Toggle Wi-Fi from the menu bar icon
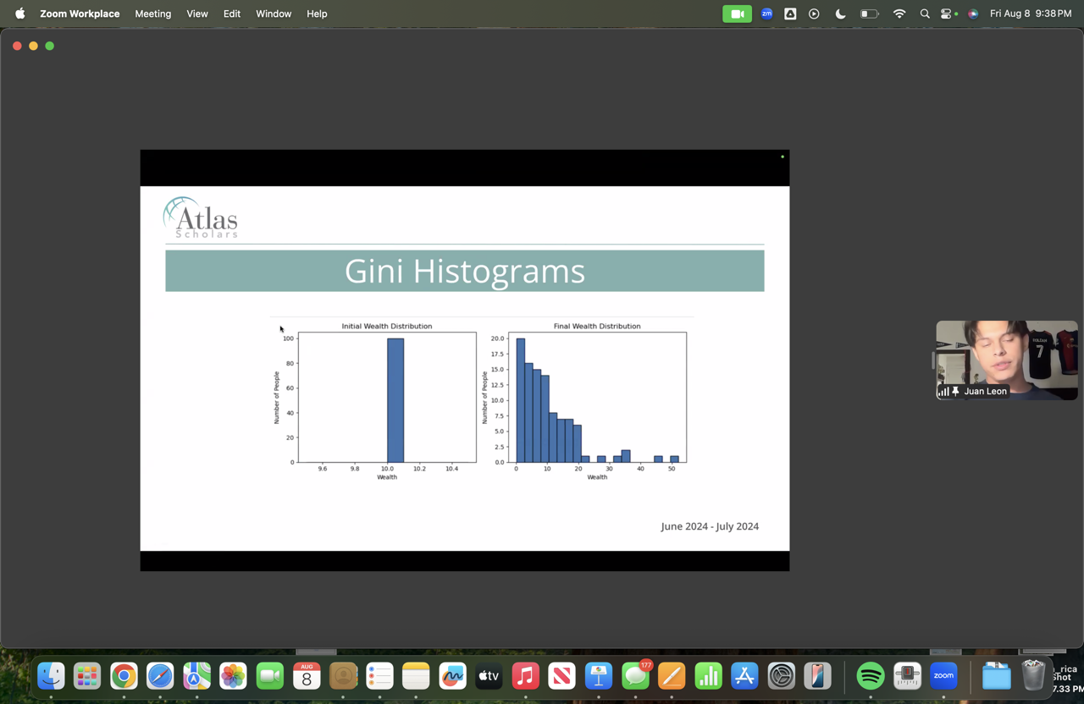1084x704 pixels. [899, 14]
